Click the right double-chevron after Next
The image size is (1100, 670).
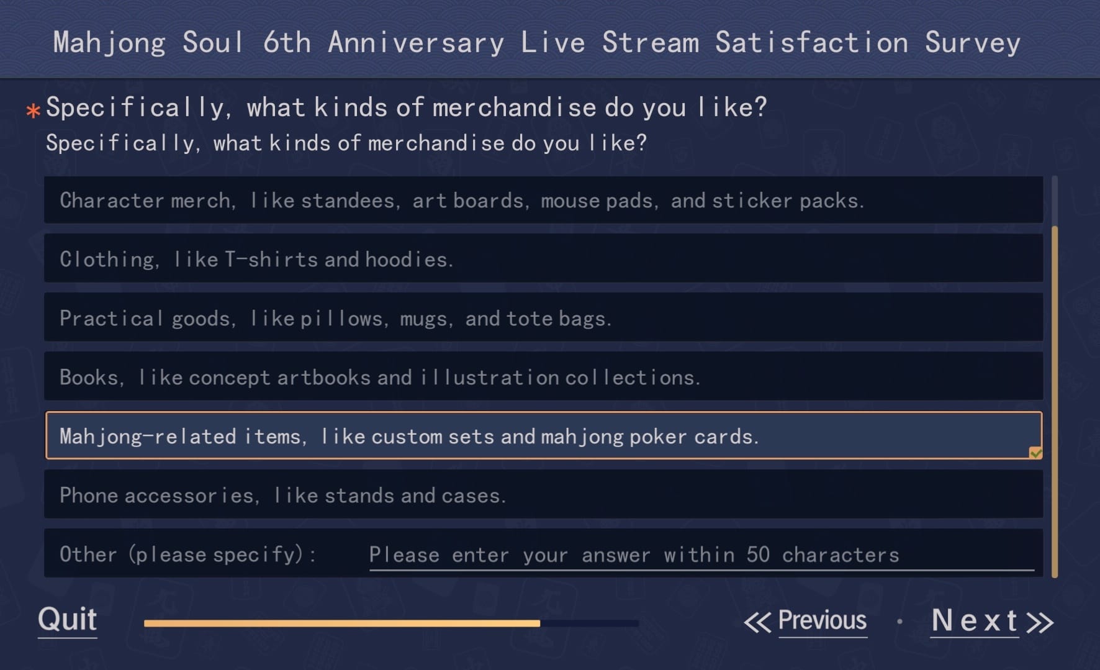click(1040, 622)
